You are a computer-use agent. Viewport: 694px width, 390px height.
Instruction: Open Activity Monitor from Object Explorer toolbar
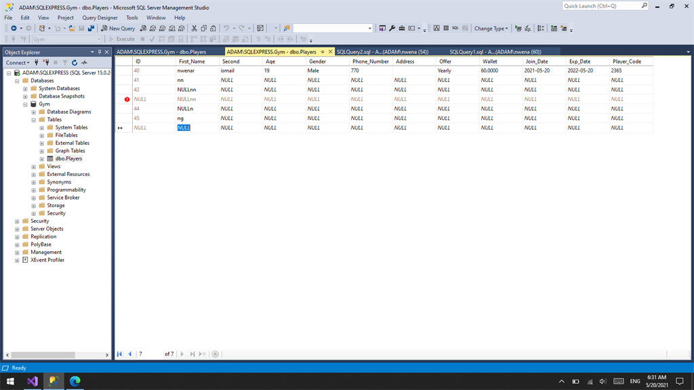(x=84, y=63)
